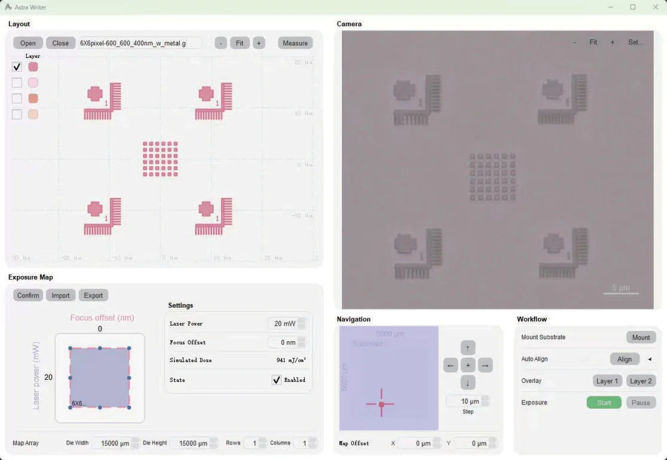Viewport: 667px width, 460px height.
Task: Pause the exposure
Action: pos(641,403)
